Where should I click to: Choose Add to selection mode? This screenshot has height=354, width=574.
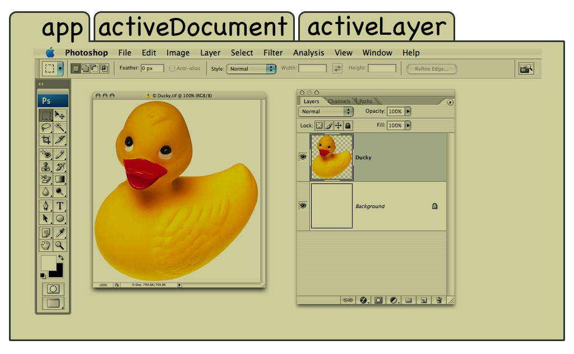pos(85,68)
